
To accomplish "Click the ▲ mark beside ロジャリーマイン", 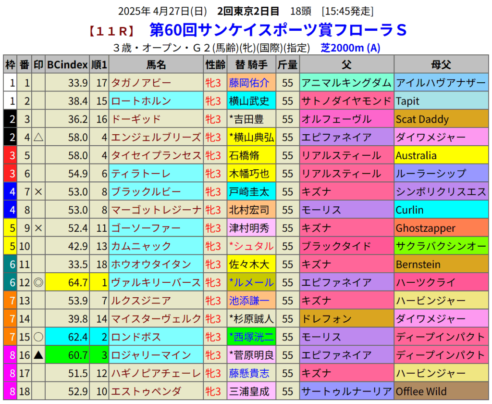I will tap(38, 355).
